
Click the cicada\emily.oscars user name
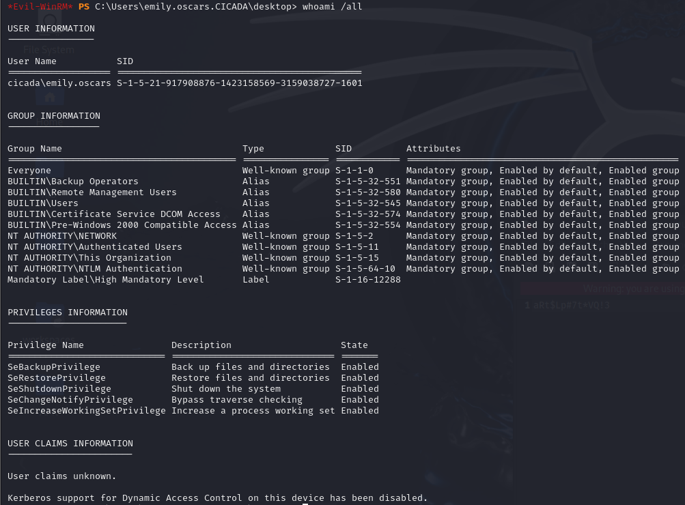[x=59, y=83]
